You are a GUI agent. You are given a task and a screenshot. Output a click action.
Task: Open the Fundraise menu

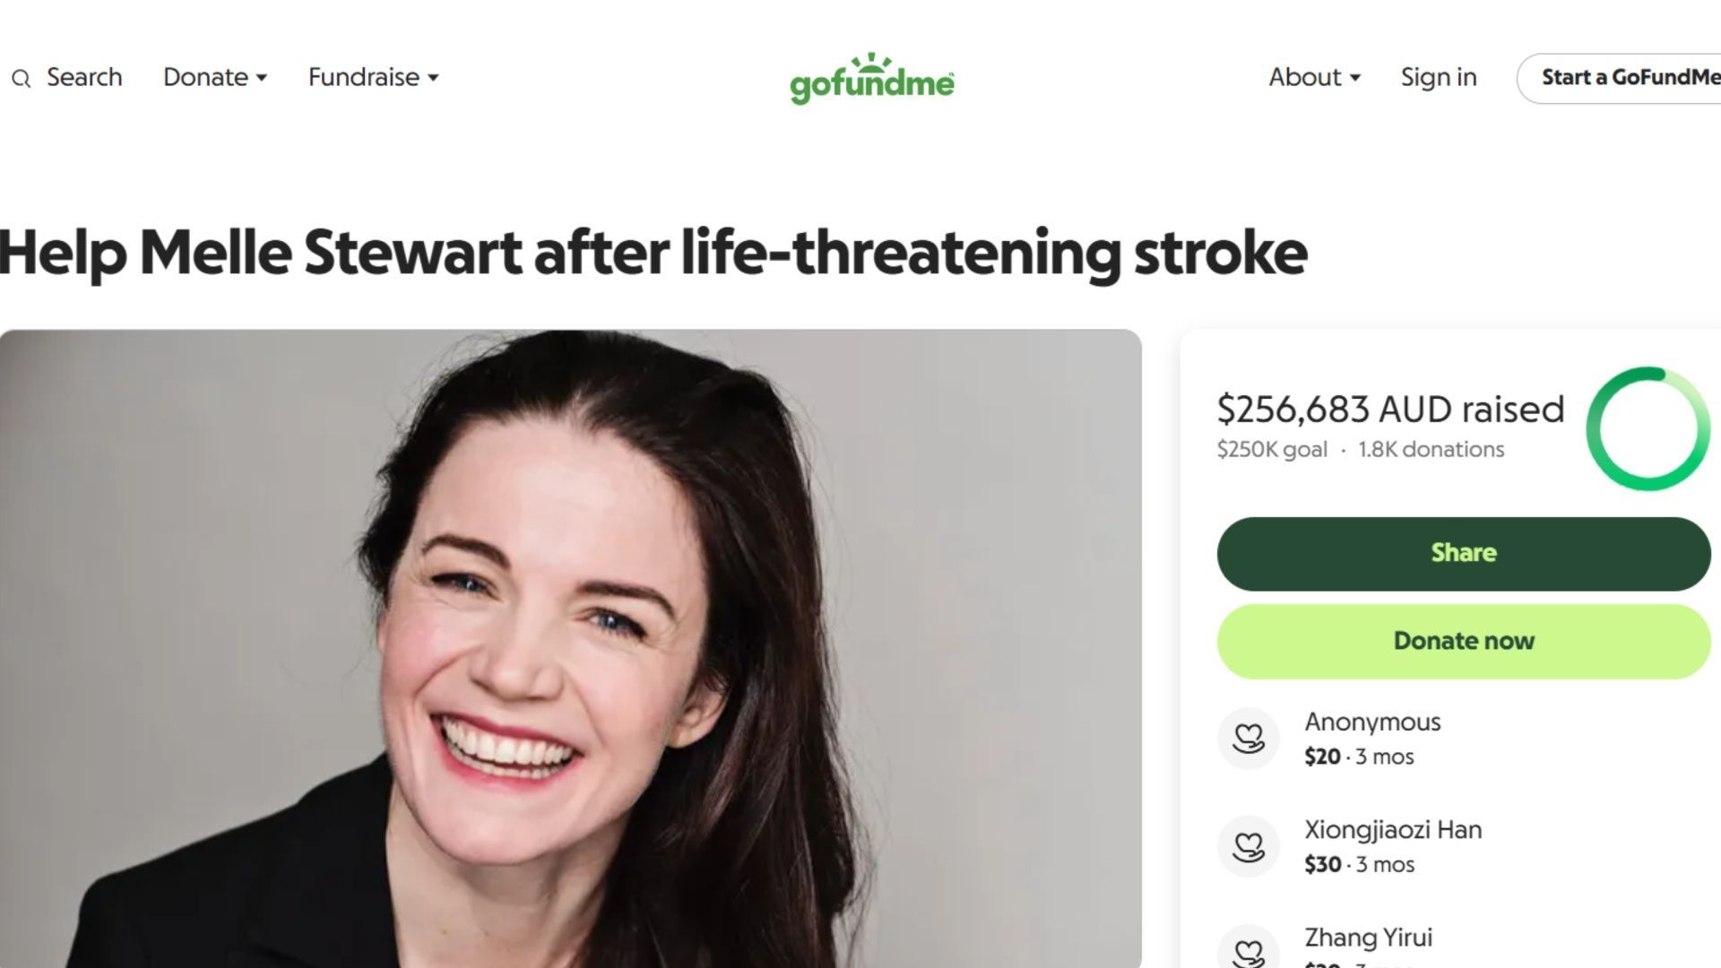(374, 77)
